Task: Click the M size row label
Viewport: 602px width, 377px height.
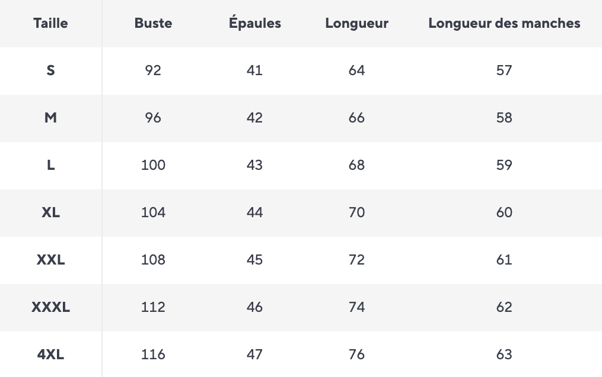Action: (50, 118)
